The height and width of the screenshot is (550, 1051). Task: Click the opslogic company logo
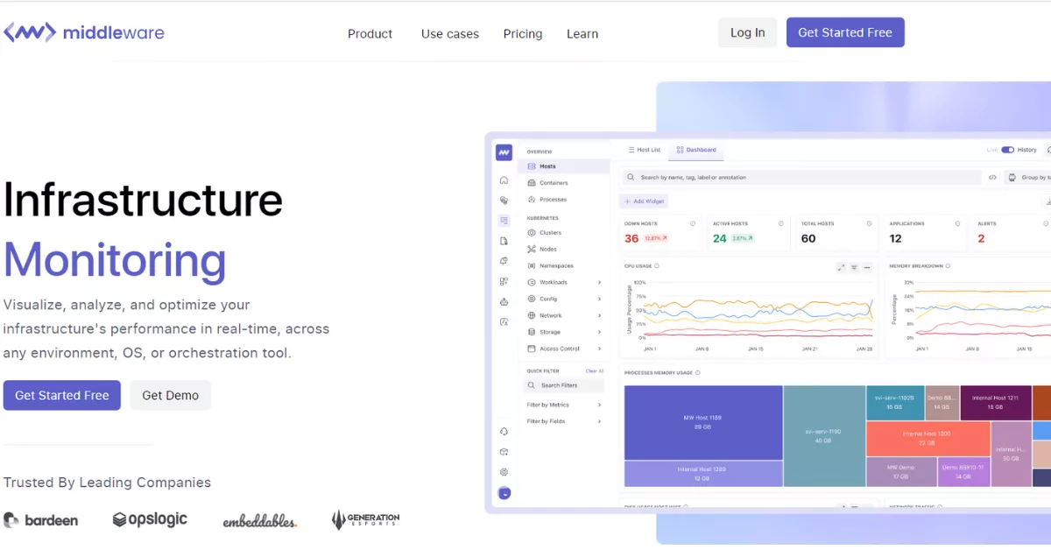click(150, 519)
